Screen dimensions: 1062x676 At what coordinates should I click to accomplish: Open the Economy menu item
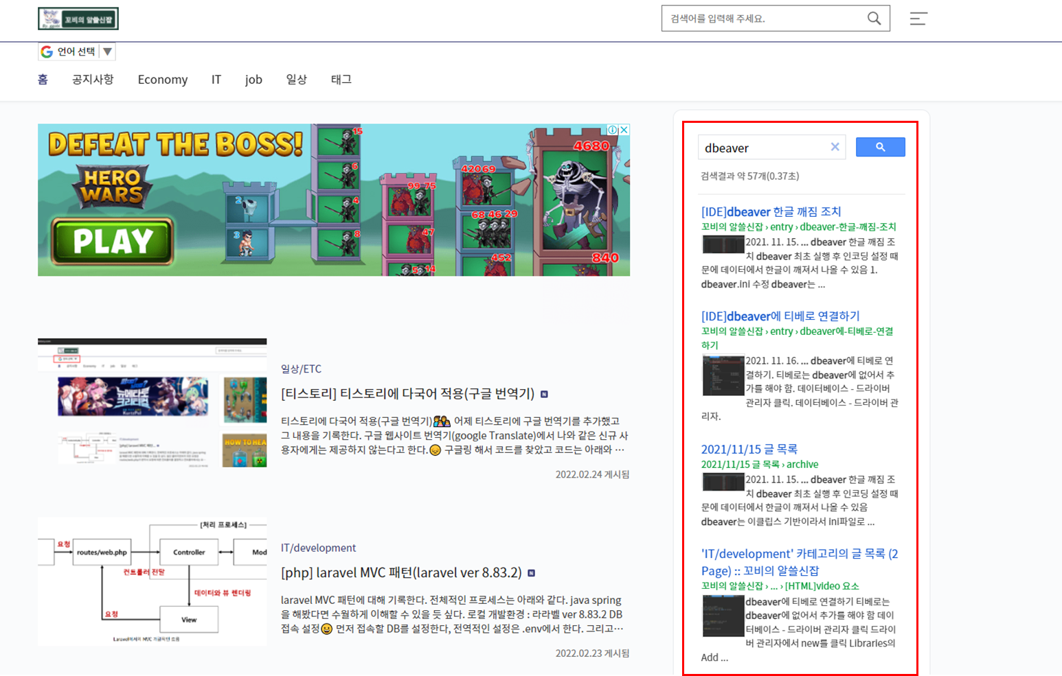[x=163, y=80]
